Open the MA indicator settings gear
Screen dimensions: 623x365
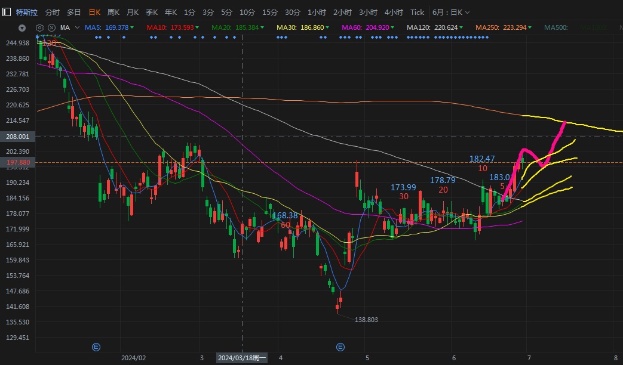pos(40,27)
